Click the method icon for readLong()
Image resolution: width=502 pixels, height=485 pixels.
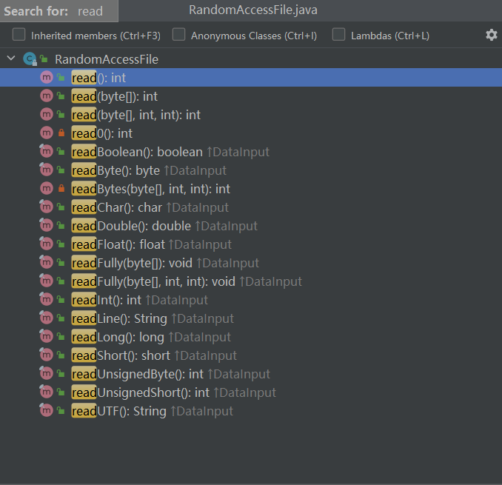pos(47,337)
